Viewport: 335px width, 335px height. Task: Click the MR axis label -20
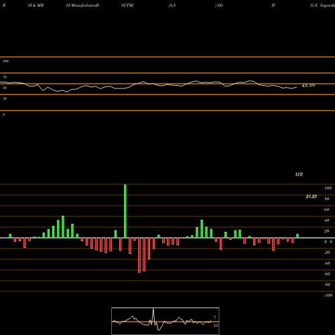327,253
